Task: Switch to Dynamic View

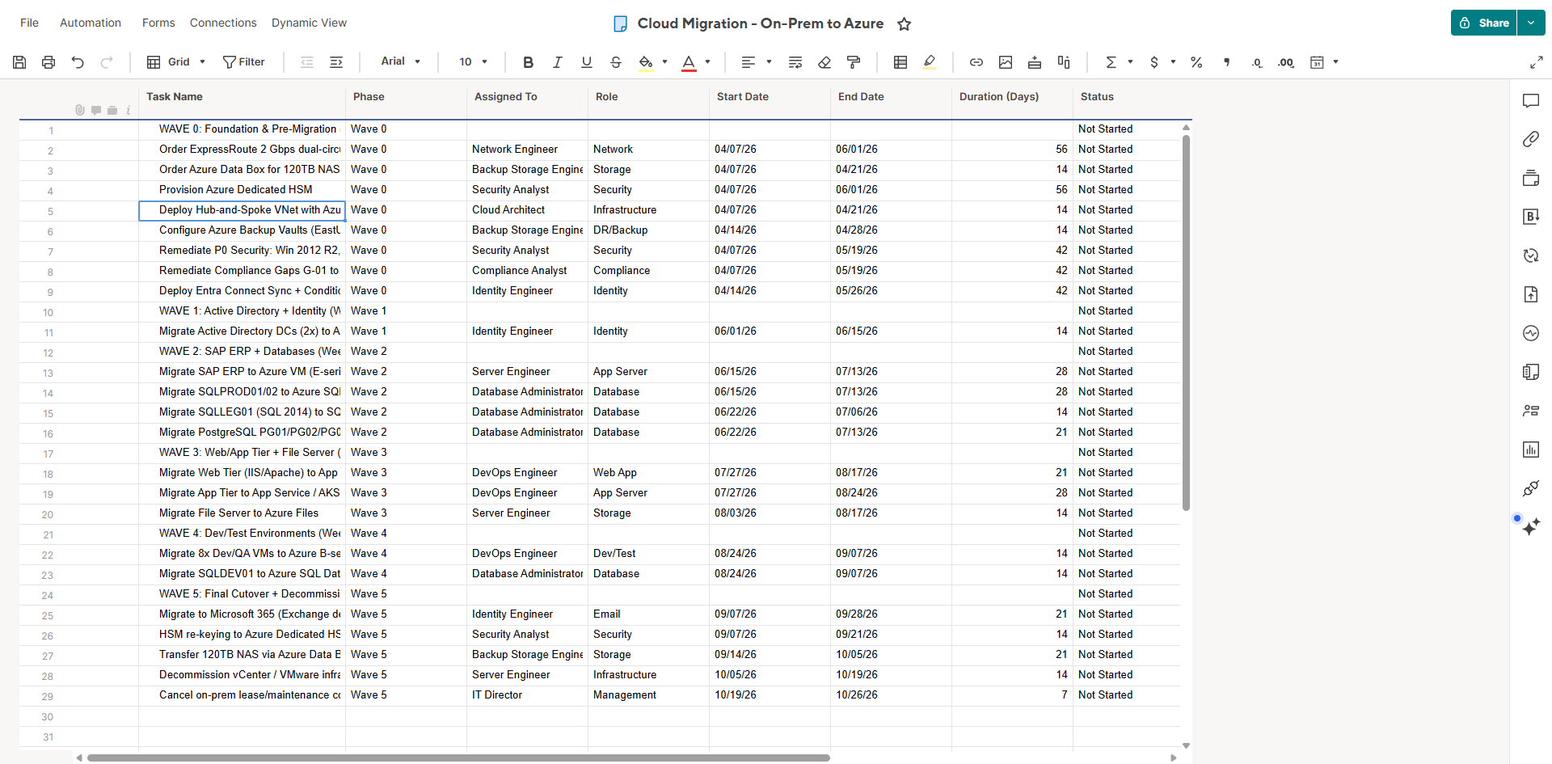Action: click(x=309, y=23)
